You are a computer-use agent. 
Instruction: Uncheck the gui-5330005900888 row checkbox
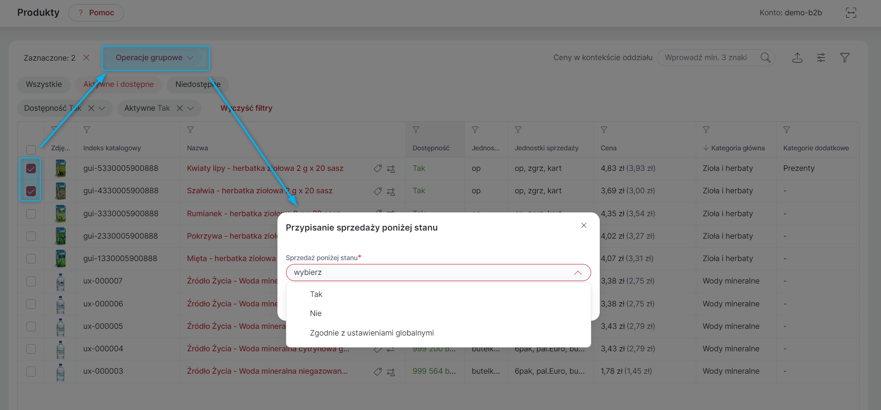(31, 168)
